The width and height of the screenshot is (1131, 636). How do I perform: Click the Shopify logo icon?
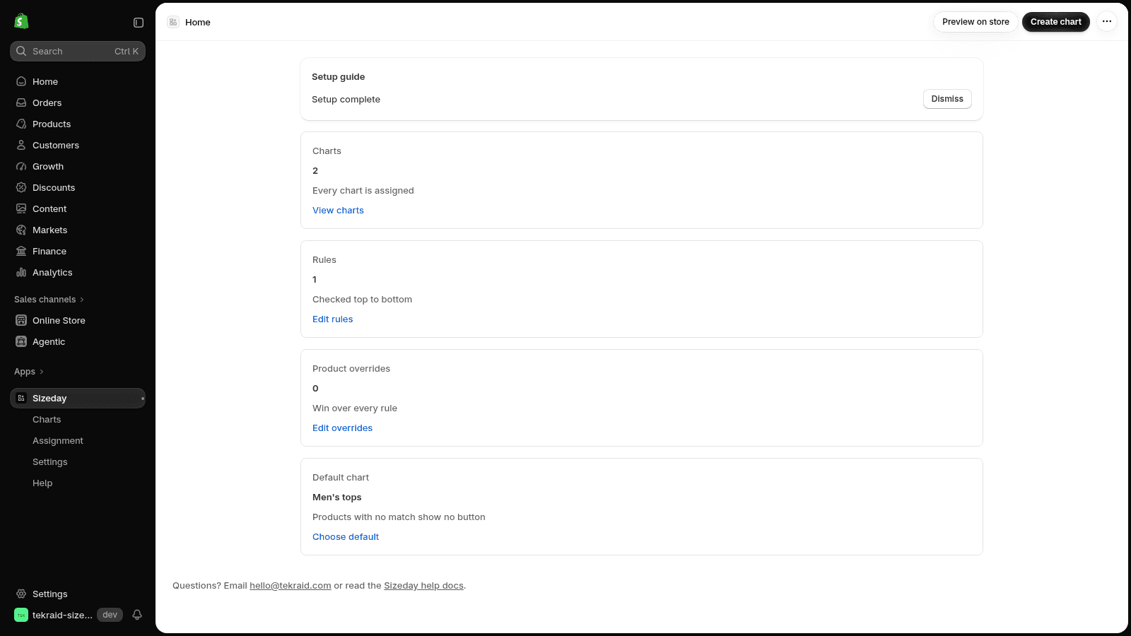point(21,21)
